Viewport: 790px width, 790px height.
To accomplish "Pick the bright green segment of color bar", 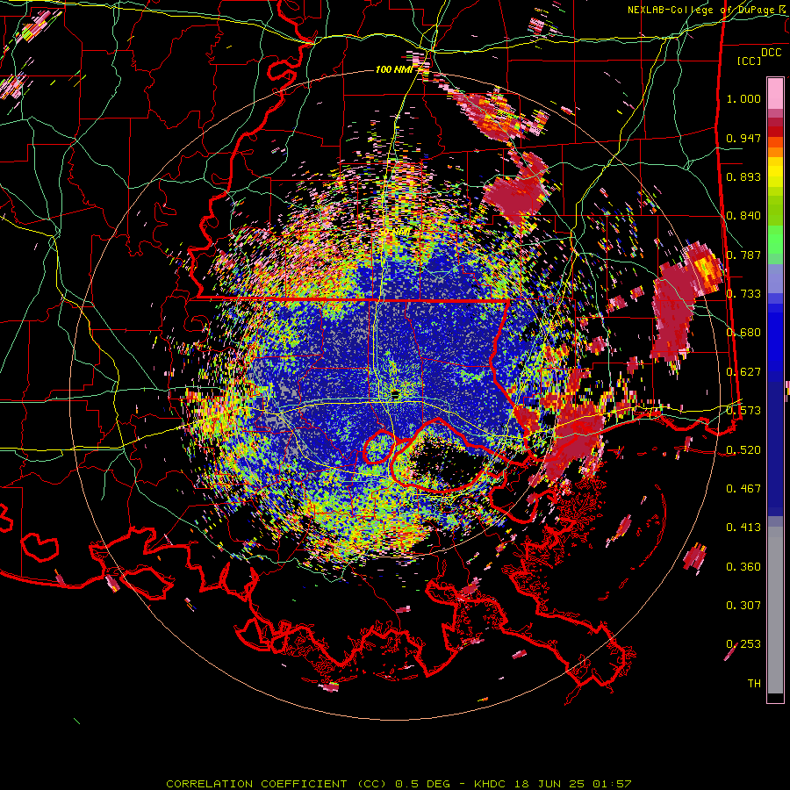I will pyautogui.click(x=775, y=240).
